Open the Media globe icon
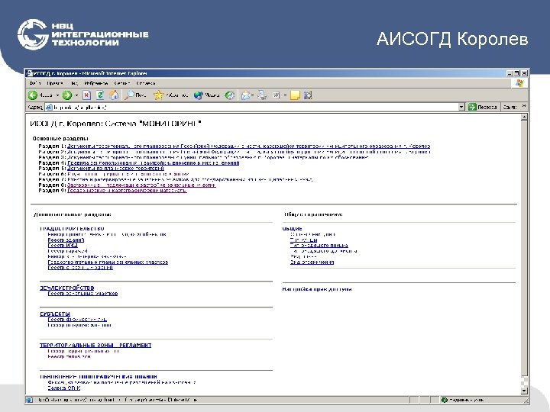The width and height of the screenshot is (550, 412). pos(198,95)
